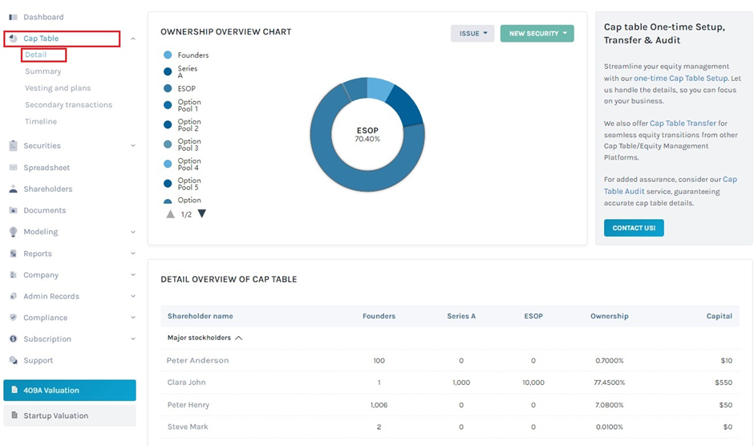Click the Option Pool 3 legend dot
Viewport: 754px width, 446px height.
(x=168, y=144)
